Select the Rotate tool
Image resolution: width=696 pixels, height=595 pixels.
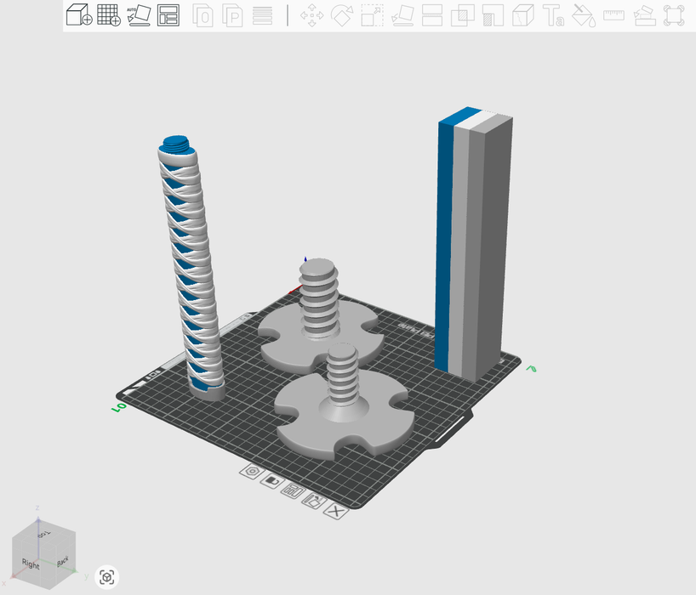[342, 15]
